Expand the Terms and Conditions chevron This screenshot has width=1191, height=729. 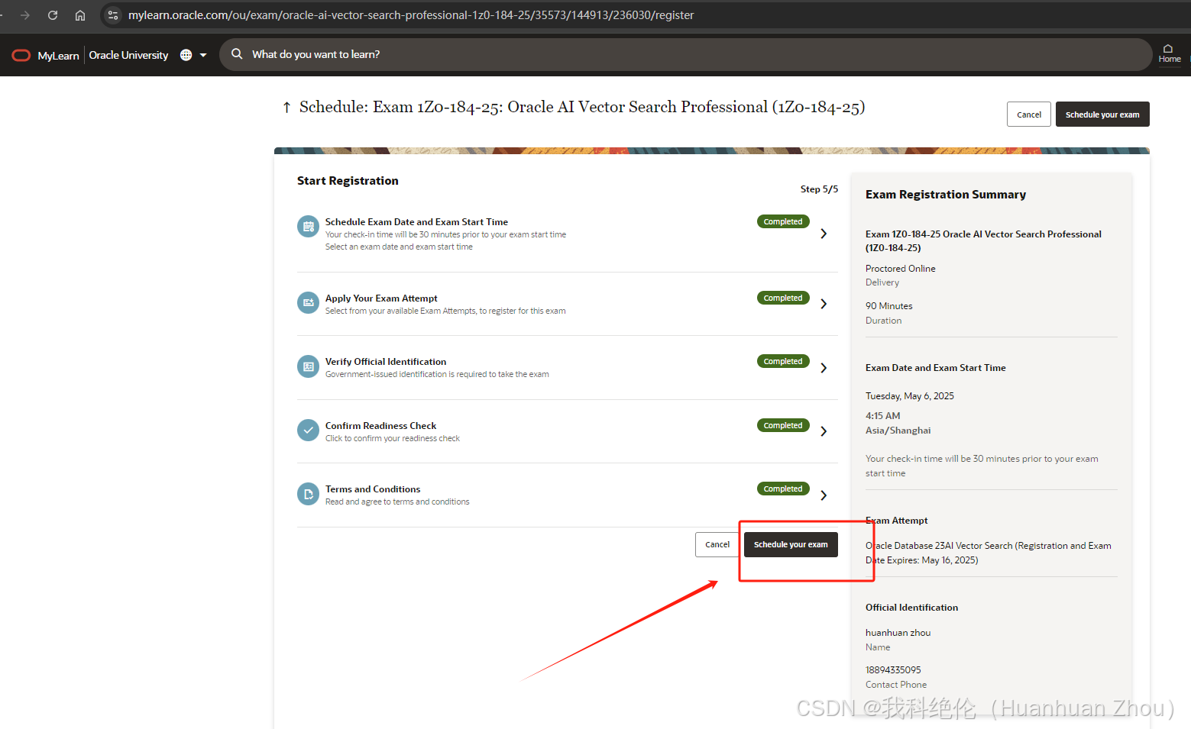coord(824,495)
